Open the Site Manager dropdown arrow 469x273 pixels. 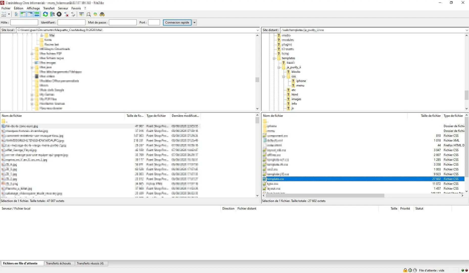(9, 14)
